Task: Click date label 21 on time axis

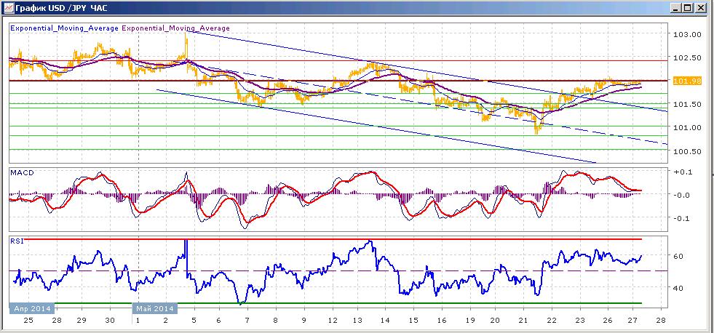Action: click(x=523, y=320)
